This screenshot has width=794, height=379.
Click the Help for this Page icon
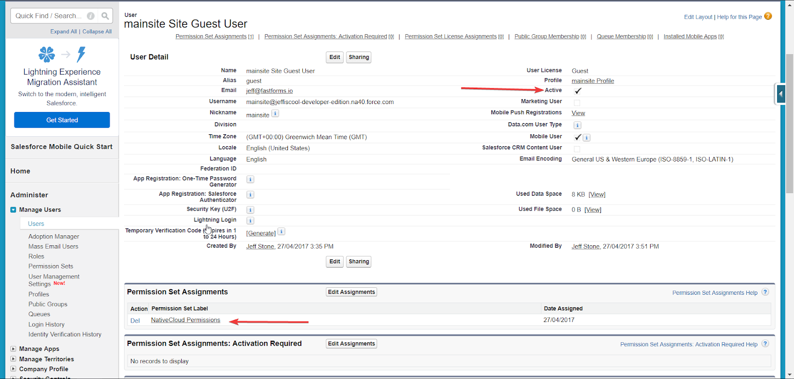(x=768, y=16)
